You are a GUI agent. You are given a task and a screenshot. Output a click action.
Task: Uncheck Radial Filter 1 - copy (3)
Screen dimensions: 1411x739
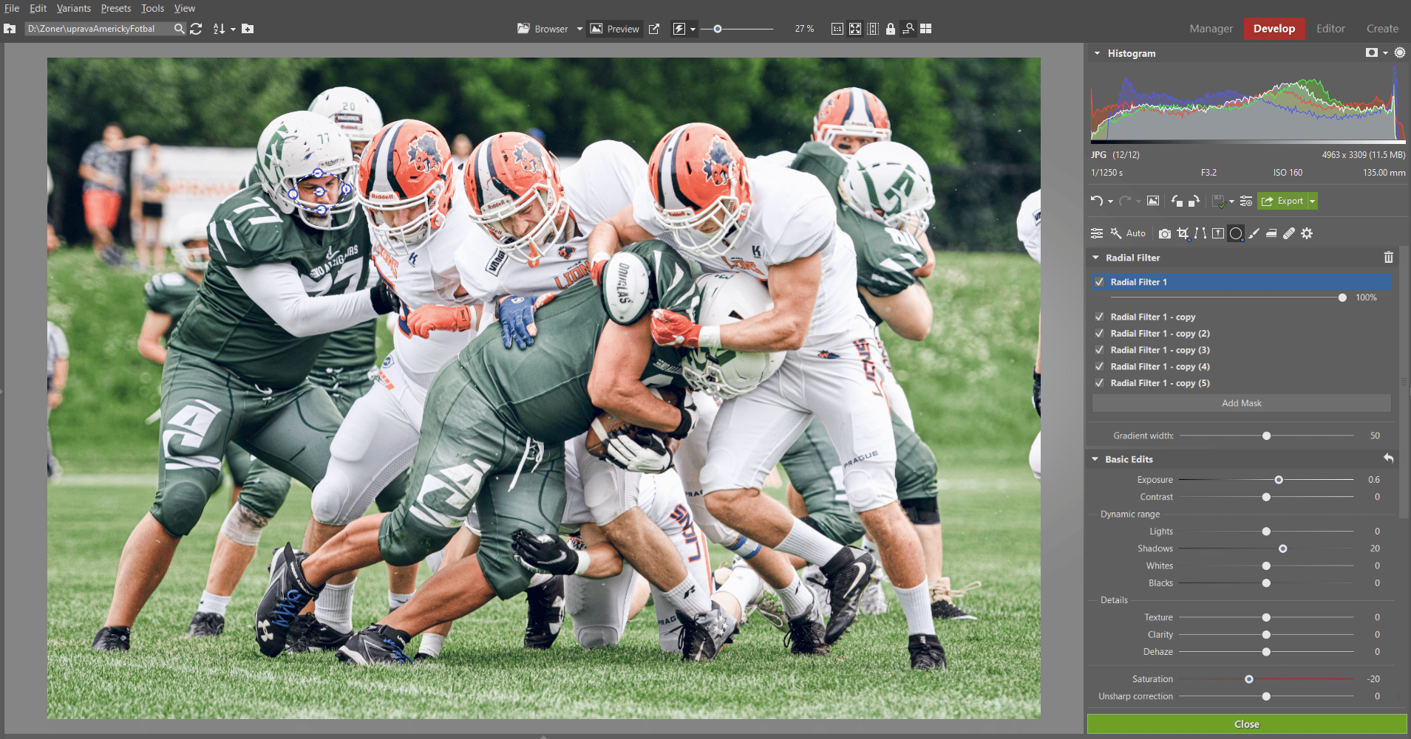[1099, 350]
